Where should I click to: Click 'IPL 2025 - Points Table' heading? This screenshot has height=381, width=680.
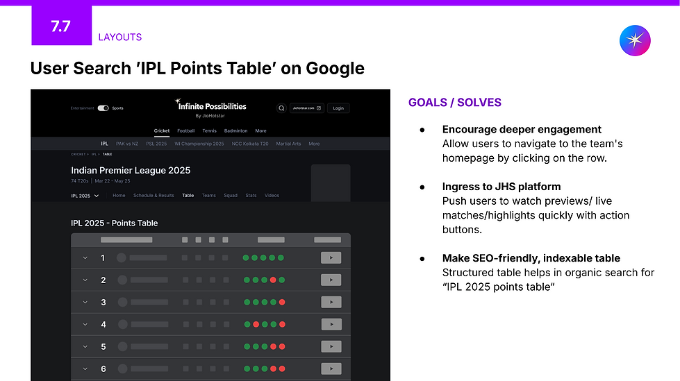tap(114, 223)
